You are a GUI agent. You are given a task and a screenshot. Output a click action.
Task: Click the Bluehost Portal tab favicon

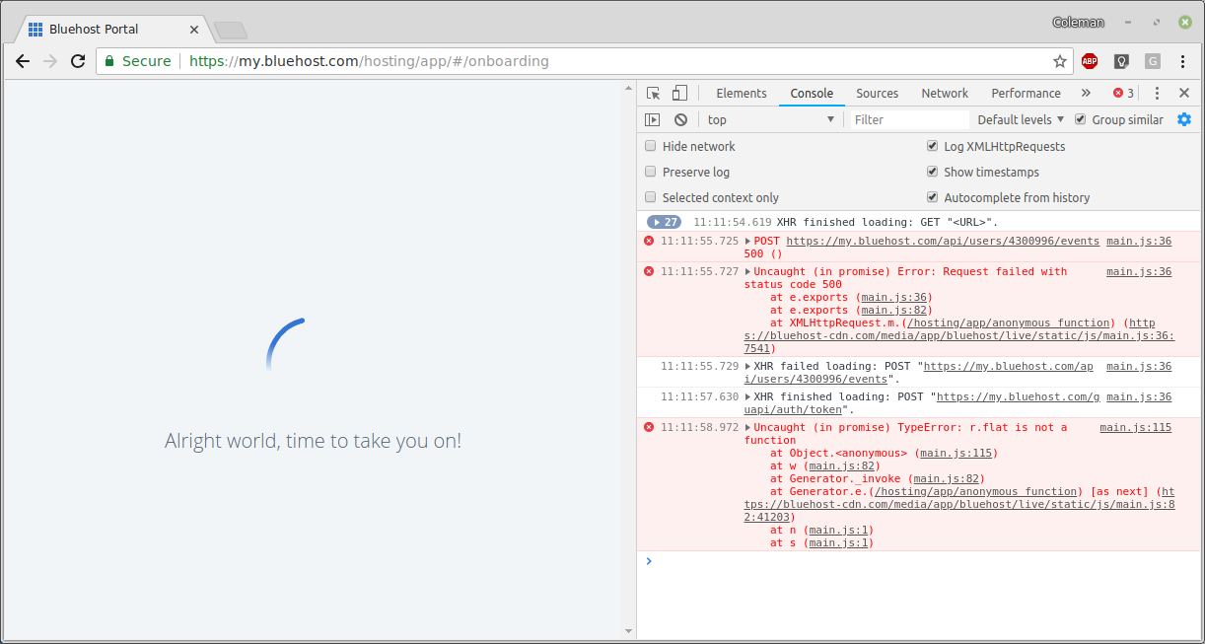coord(35,30)
